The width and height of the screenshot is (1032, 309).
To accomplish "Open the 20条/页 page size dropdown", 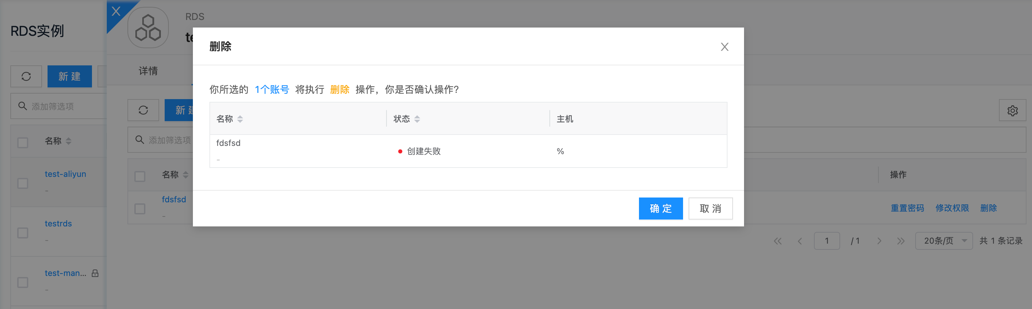I will click(943, 241).
